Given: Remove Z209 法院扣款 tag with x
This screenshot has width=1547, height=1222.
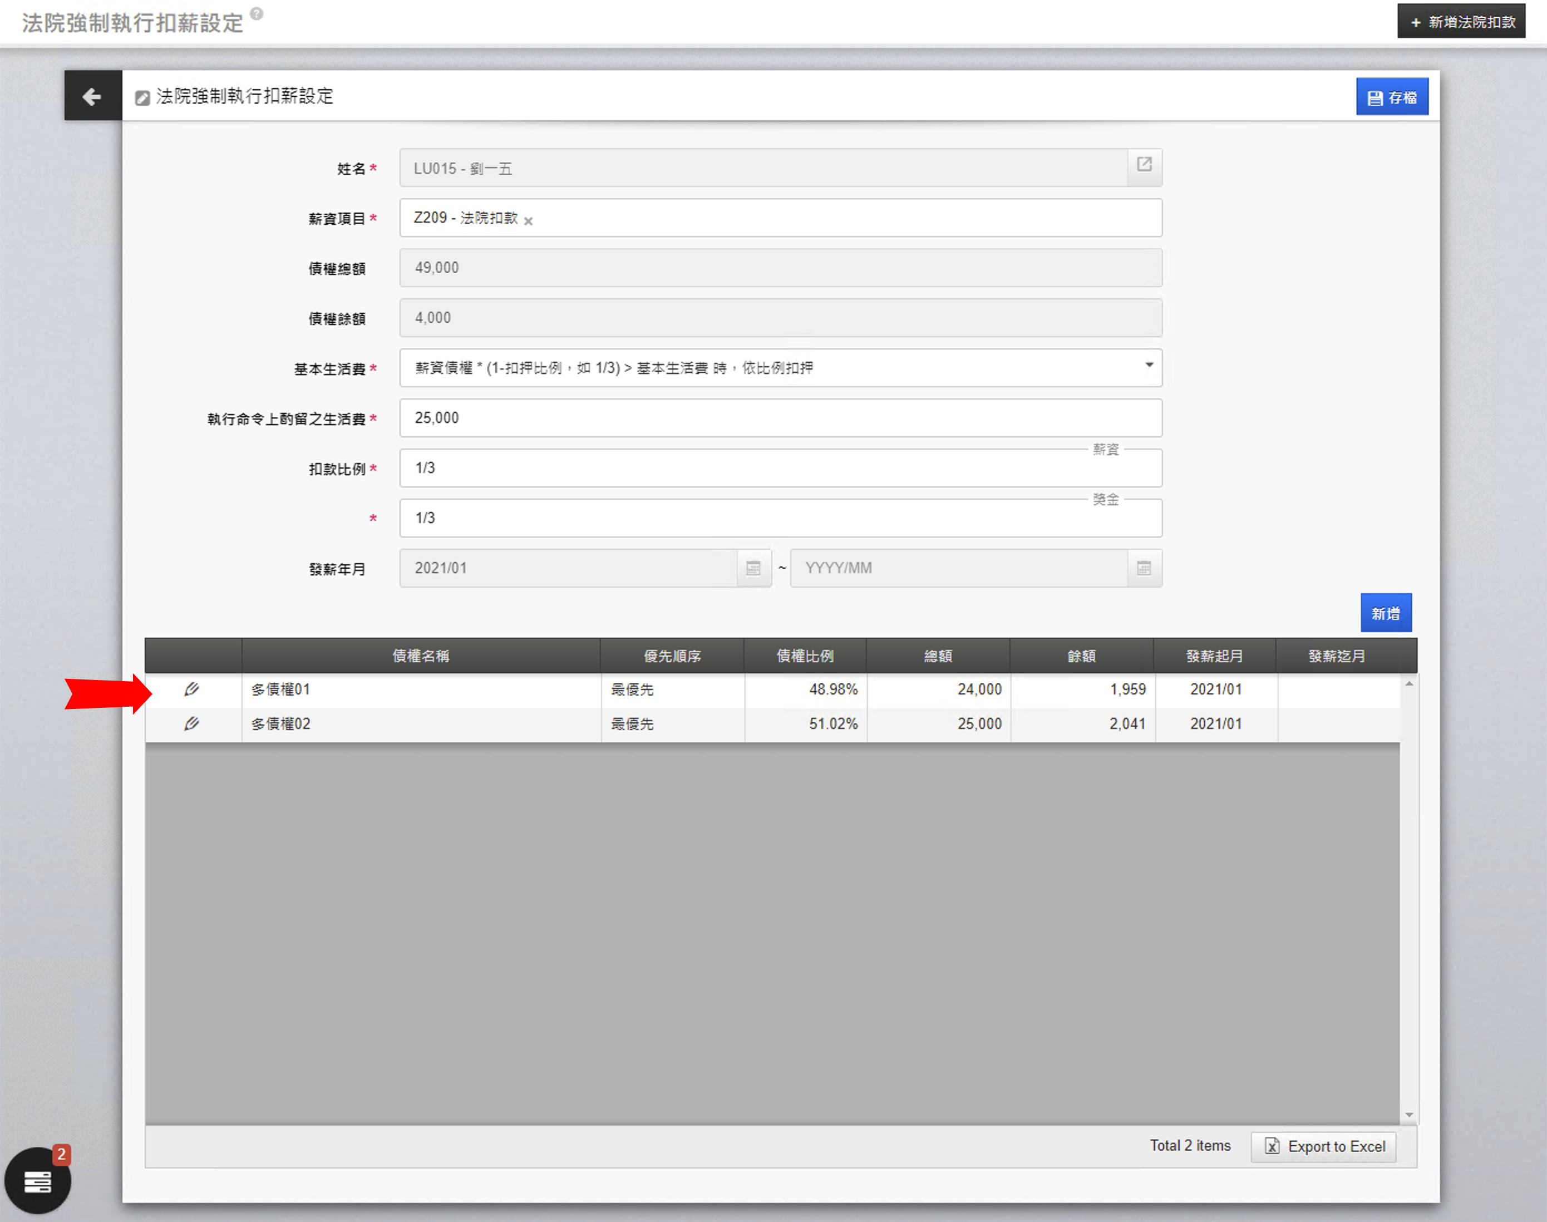Looking at the screenshot, I should pos(528,221).
